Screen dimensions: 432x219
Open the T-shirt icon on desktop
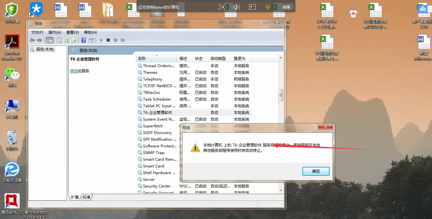click(x=353, y=13)
